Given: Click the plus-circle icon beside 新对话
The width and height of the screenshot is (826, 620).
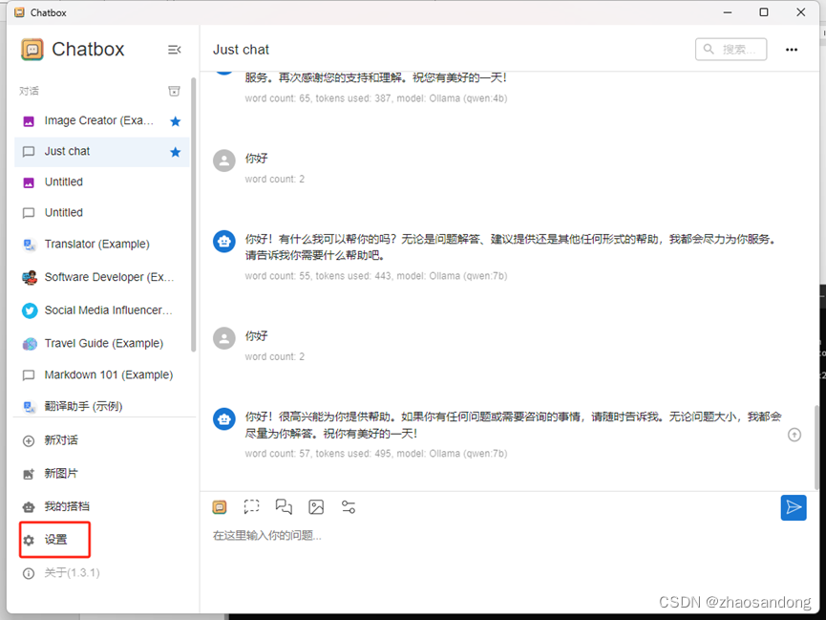Looking at the screenshot, I should [x=29, y=440].
